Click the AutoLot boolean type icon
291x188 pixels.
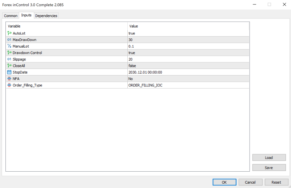click(x=9, y=33)
